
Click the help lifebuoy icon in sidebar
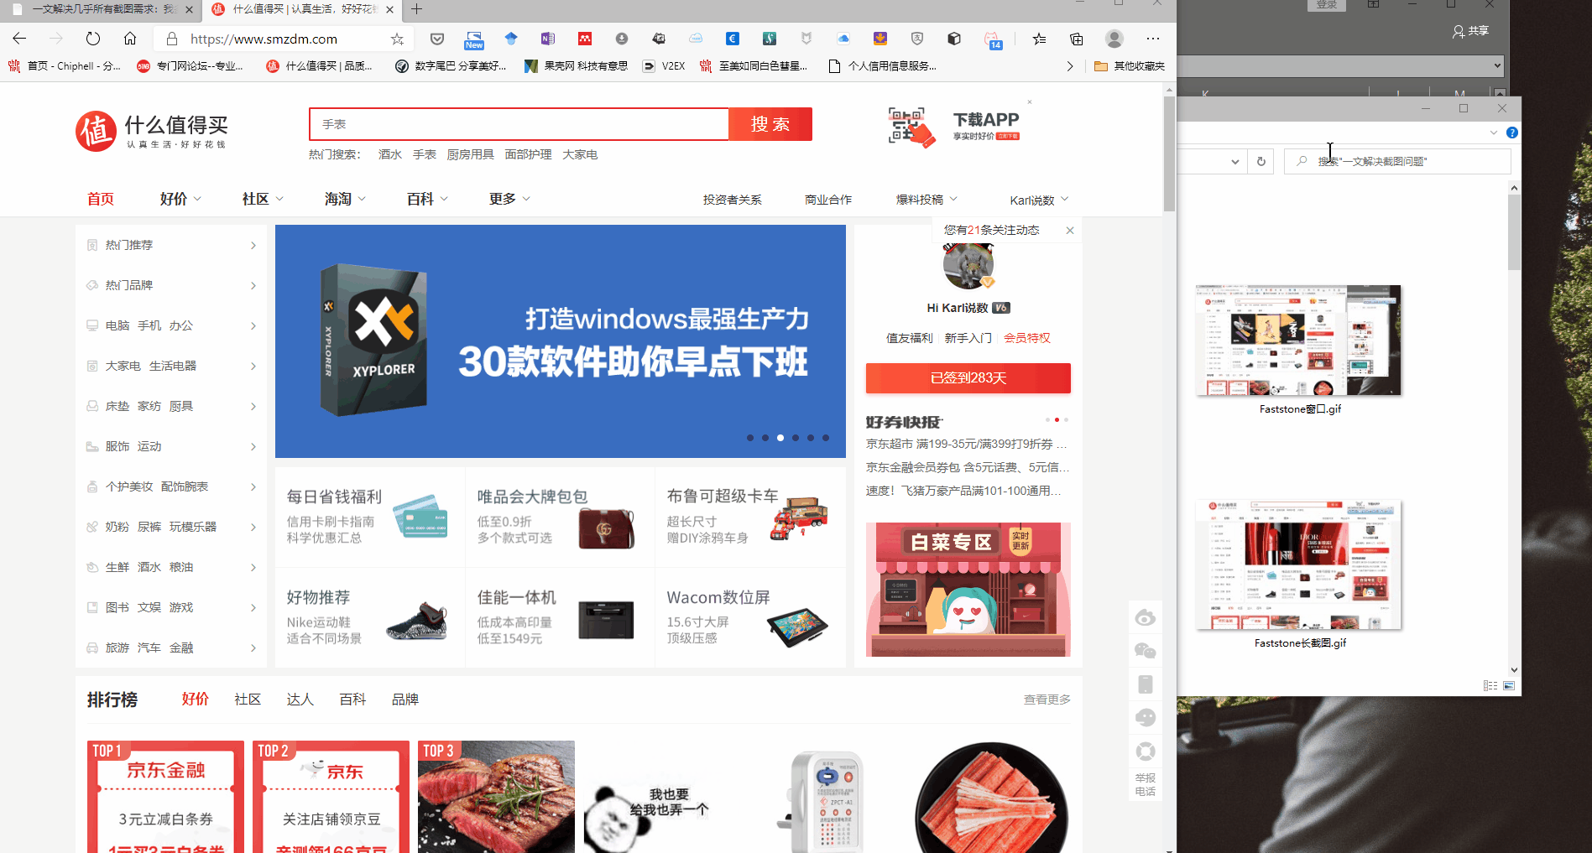(x=1146, y=751)
